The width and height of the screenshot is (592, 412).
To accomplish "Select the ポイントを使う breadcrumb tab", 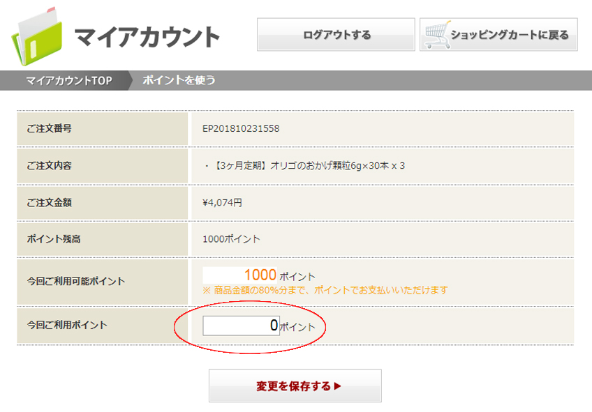I will coord(179,80).
